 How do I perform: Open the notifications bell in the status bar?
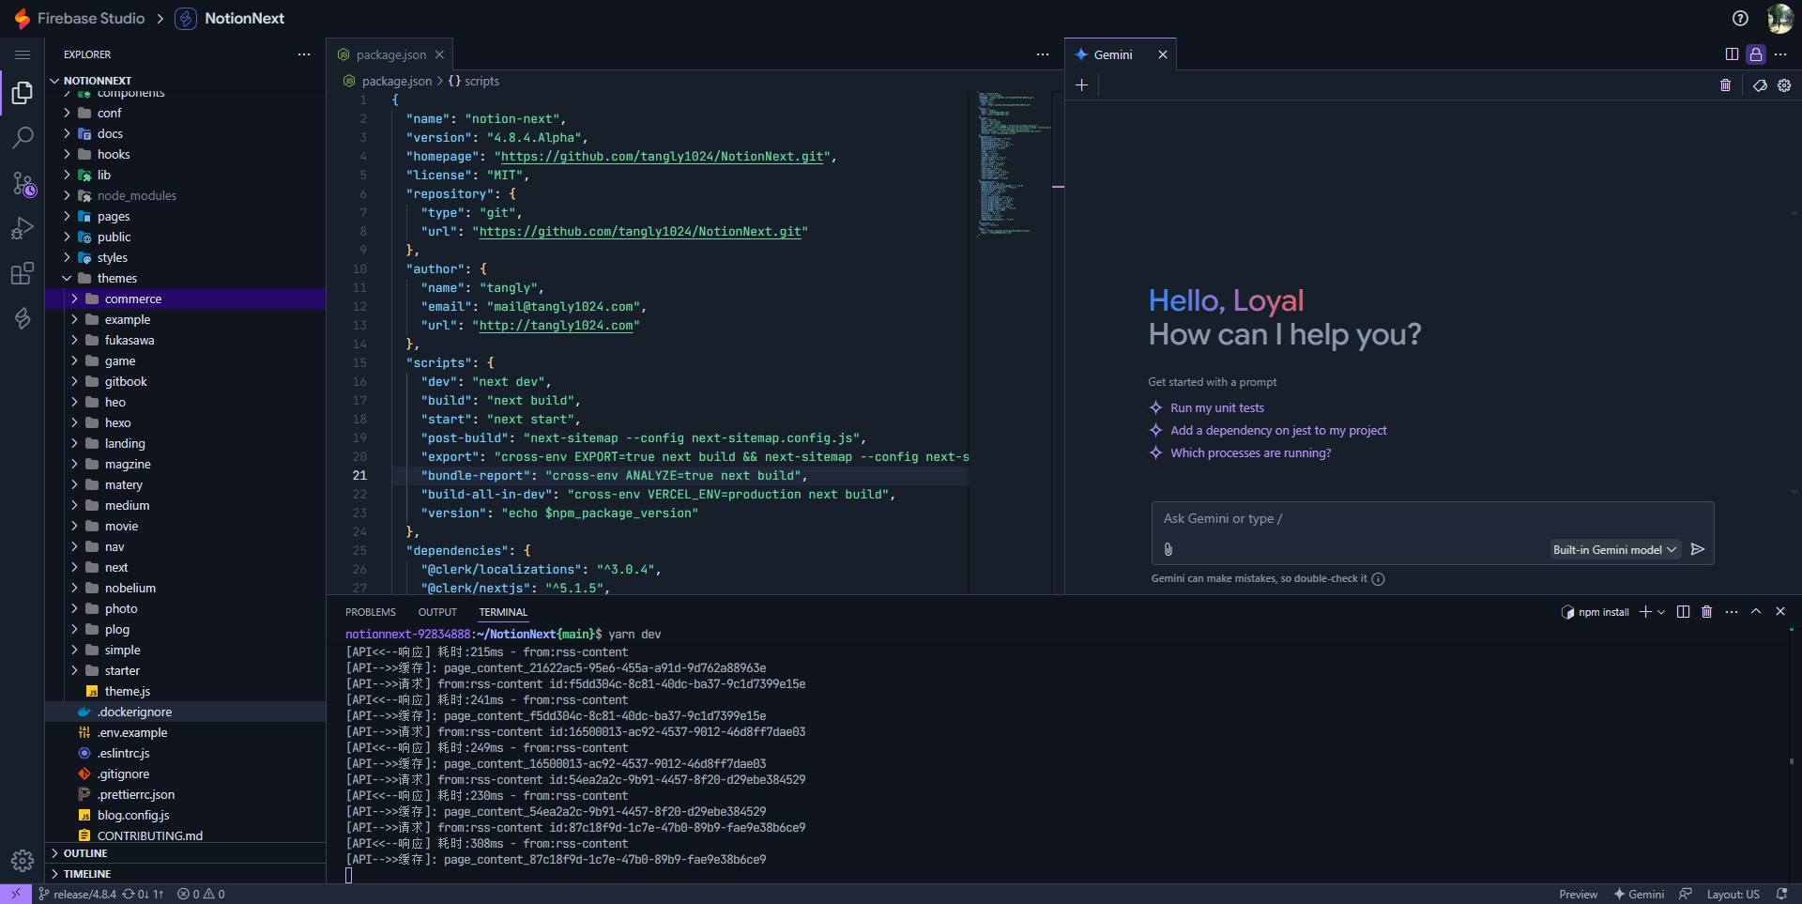click(1781, 895)
